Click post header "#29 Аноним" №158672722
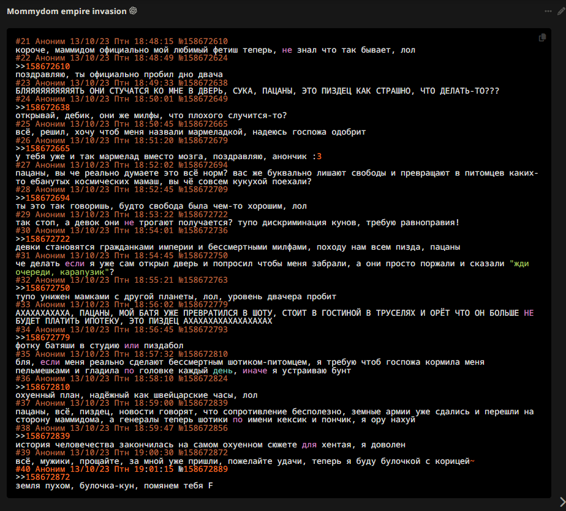Viewport: 566px width, 511px height. (122, 214)
